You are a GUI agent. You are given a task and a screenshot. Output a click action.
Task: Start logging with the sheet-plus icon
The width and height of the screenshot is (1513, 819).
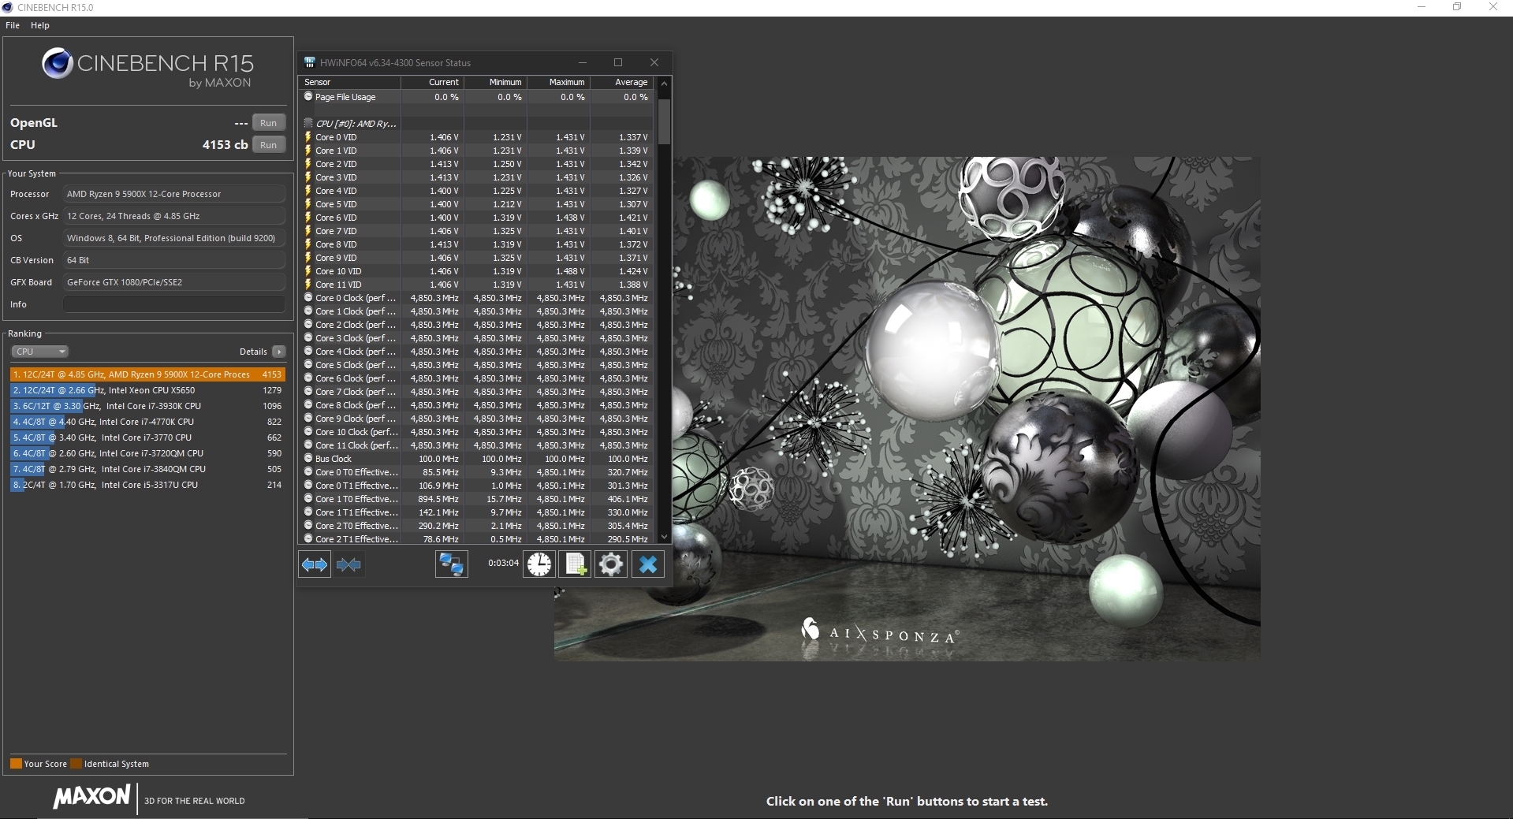coord(576,564)
